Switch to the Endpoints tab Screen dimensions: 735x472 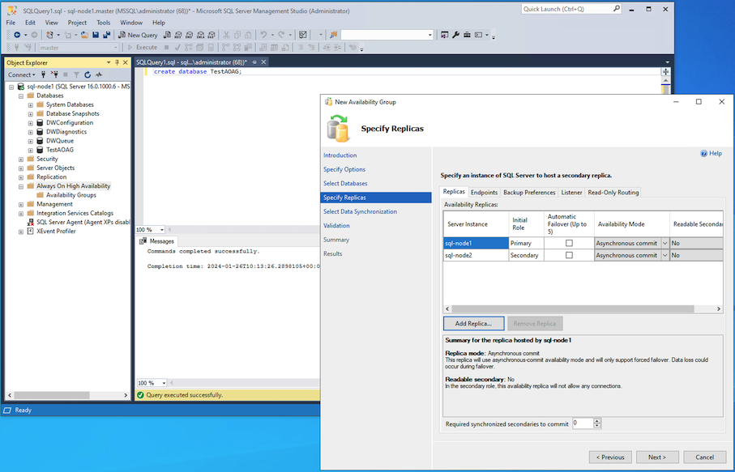[484, 193]
